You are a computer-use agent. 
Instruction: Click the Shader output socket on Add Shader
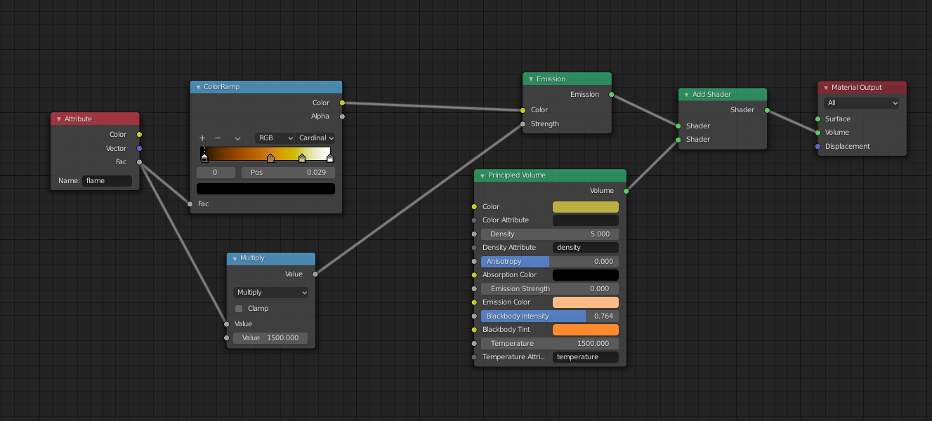[767, 109]
